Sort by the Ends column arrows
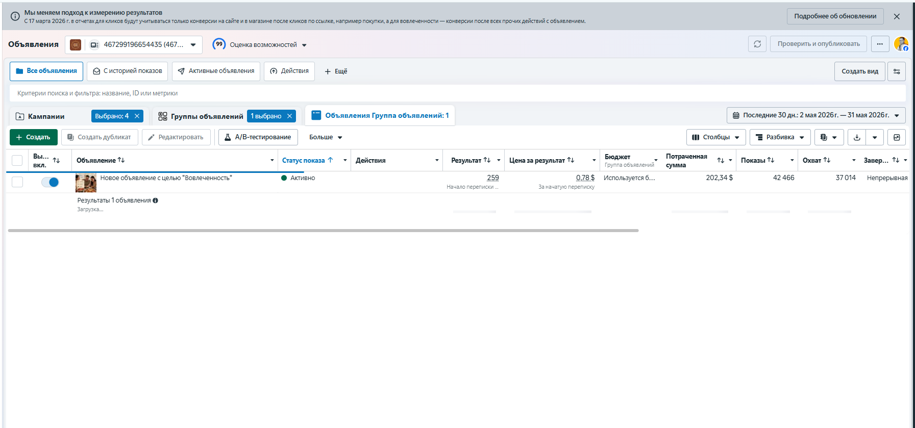This screenshot has height=428, width=915. coord(896,160)
